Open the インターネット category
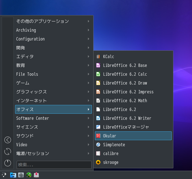 53,101
